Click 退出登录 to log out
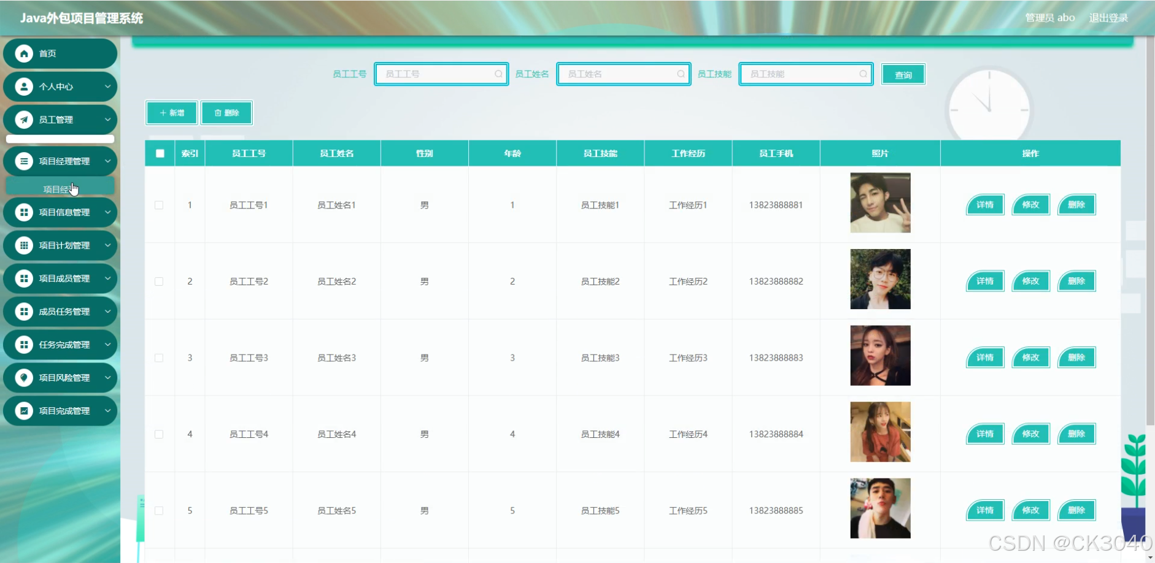 pyautogui.click(x=1108, y=18)
